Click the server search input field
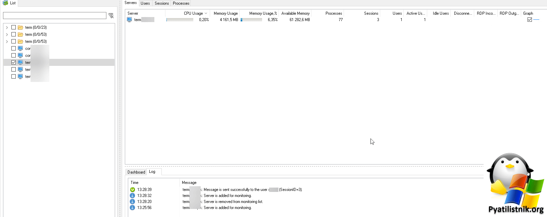The height and width of the screenshot is (217, 547). pos(55,16)
